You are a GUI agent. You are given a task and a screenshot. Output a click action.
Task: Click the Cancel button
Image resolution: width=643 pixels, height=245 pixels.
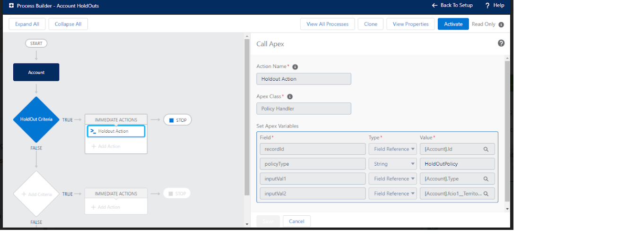coord(296,221)
